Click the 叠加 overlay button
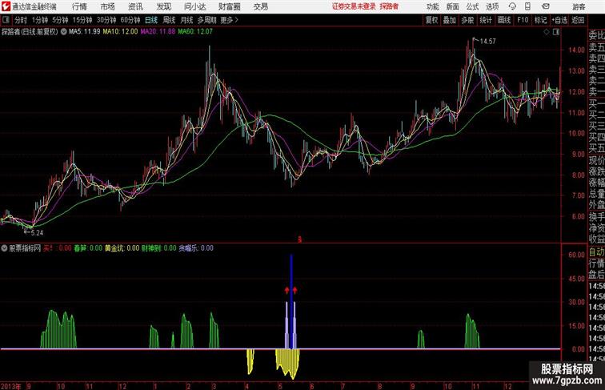The height and width of the screenshot is (390, 605). tap(449, 20)
